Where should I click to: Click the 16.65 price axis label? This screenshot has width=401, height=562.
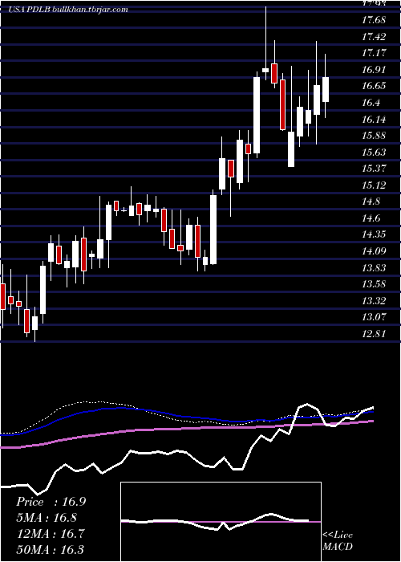pos(374,86)
